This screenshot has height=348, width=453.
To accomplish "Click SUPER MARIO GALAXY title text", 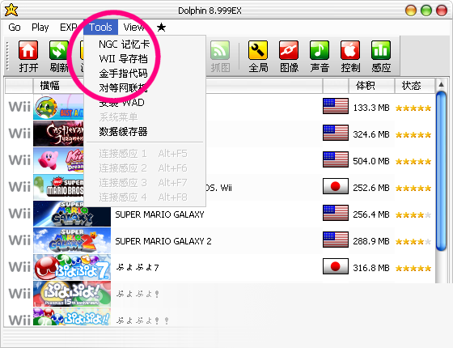I will click(159, 214).
